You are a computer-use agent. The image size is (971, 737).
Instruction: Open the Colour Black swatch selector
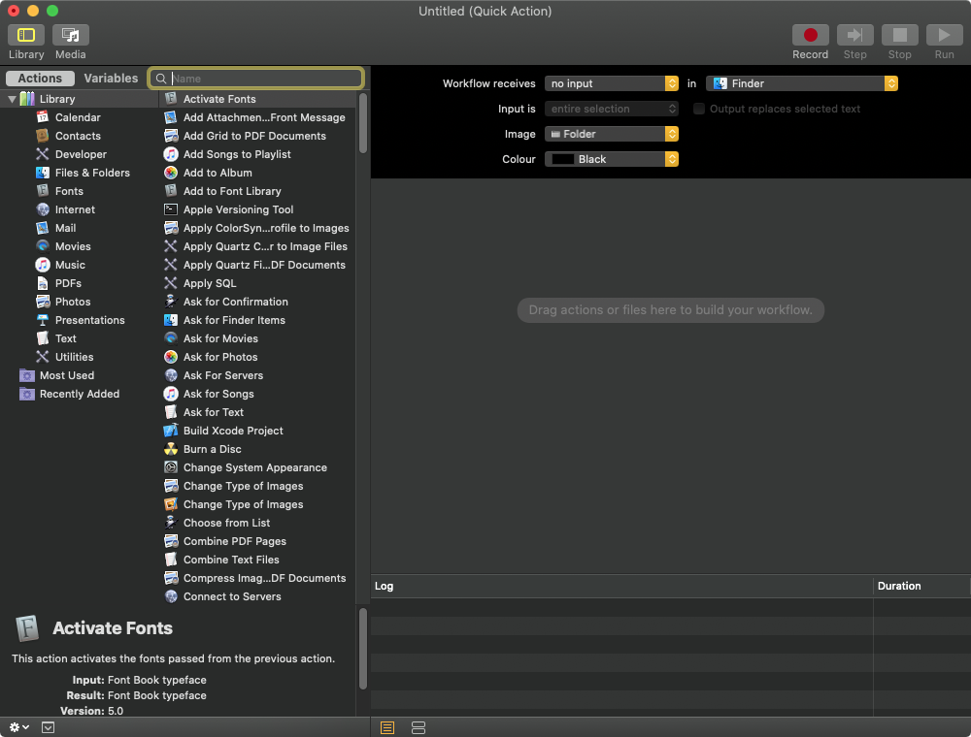[611, 159]
